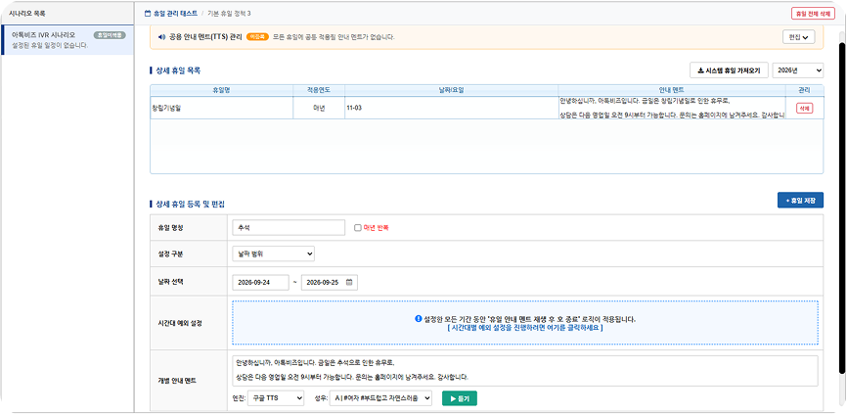
Task: Click the 적용연도 column header
Action: [x=319, y=90]
